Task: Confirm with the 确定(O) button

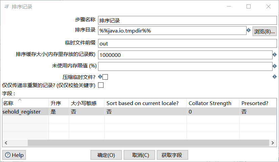Action: [x=106, y=155]
